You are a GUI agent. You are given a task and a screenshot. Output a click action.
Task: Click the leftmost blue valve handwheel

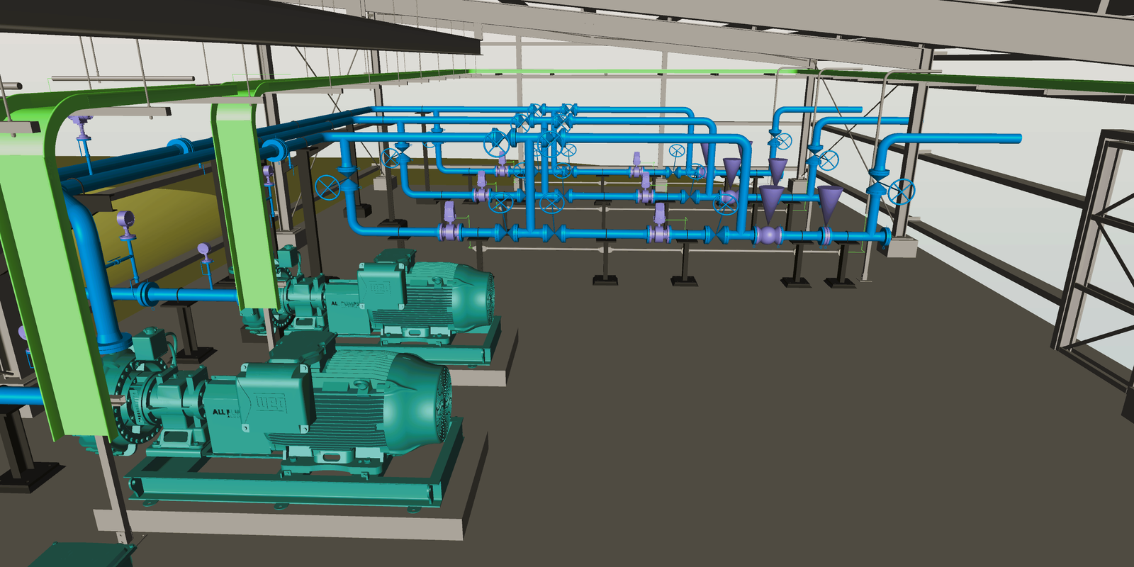click(326, 187)
